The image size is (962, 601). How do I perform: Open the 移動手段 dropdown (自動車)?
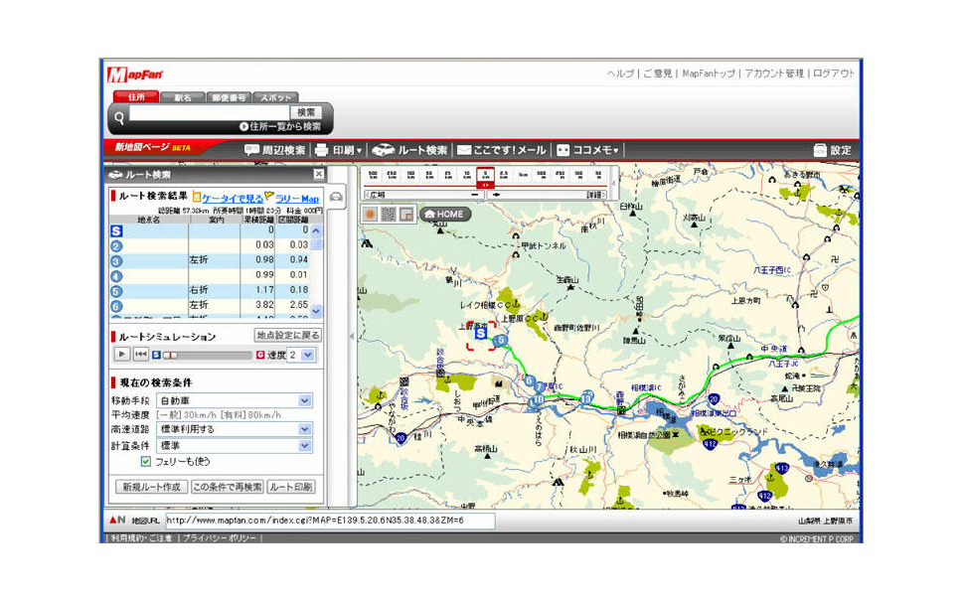[235, 400]
